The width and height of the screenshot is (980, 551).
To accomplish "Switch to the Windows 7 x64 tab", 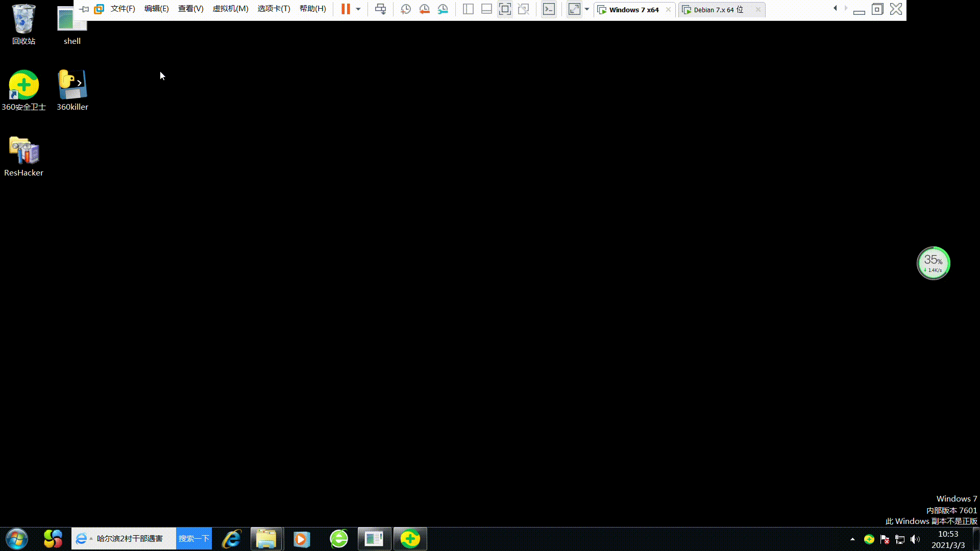I will tap(633, 10).
